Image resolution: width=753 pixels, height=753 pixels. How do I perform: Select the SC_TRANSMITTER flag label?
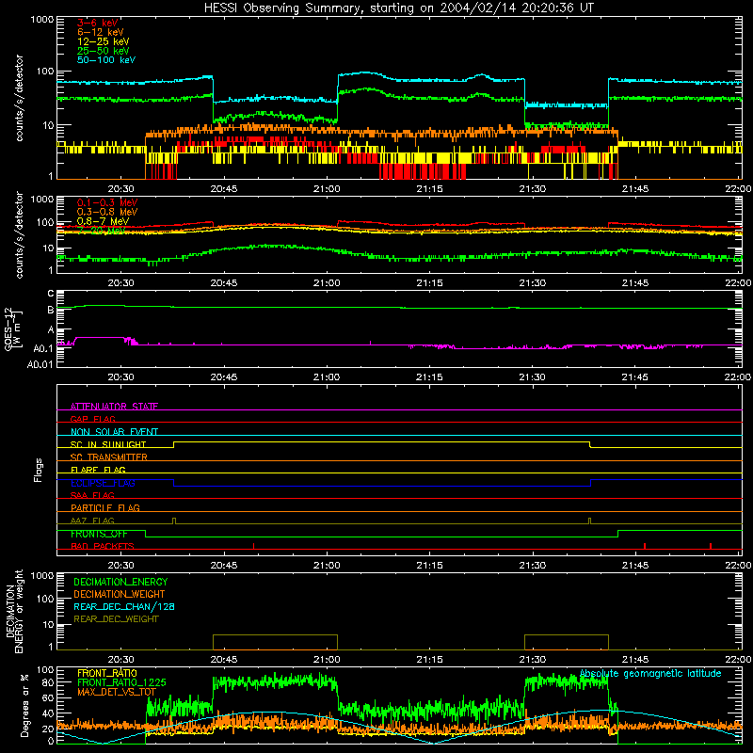coord(109,457)
